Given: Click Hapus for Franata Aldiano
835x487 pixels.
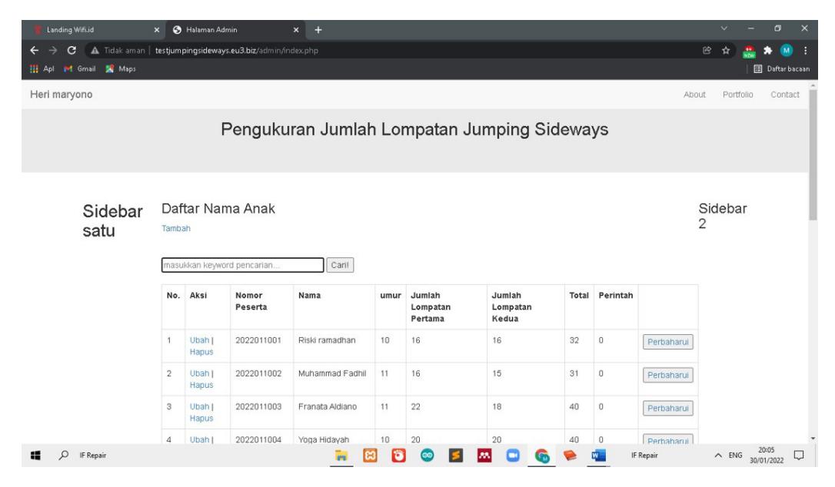Looking at the screenshot, I should pos(201,419).
